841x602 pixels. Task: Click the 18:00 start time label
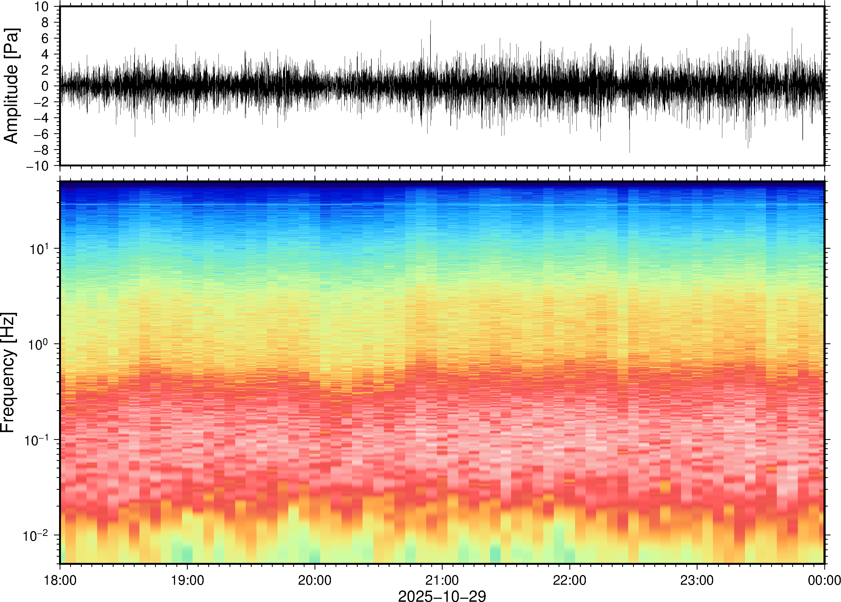pyautogui.click(x=60, y=580)
